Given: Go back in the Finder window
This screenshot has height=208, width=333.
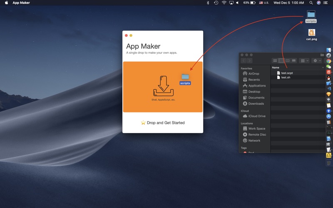Looking at the screenshot, I should [x=244, y=61].
